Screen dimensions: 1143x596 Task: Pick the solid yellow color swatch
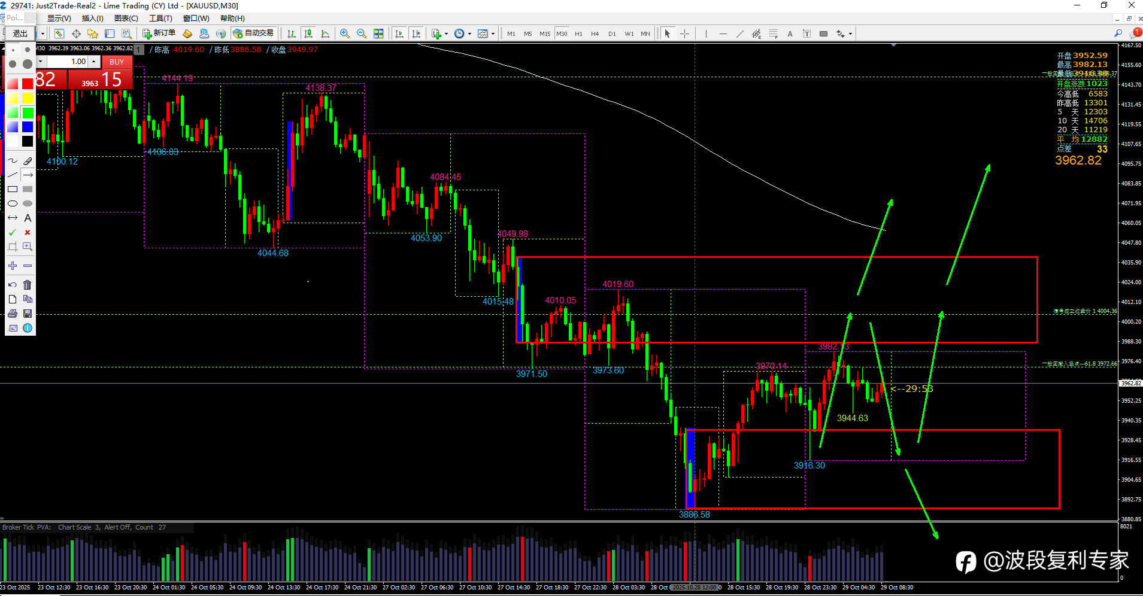[x=28, y=98]
